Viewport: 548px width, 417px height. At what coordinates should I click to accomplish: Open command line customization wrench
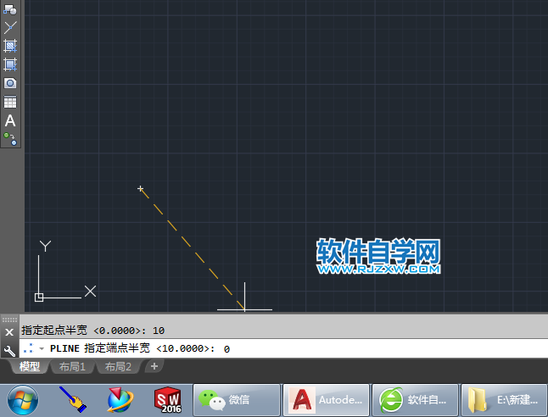[9, 351]
